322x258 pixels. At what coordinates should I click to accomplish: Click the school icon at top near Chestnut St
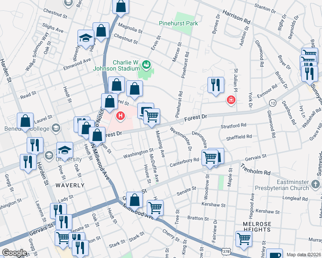pyautogui.click(x=68, y=3)
